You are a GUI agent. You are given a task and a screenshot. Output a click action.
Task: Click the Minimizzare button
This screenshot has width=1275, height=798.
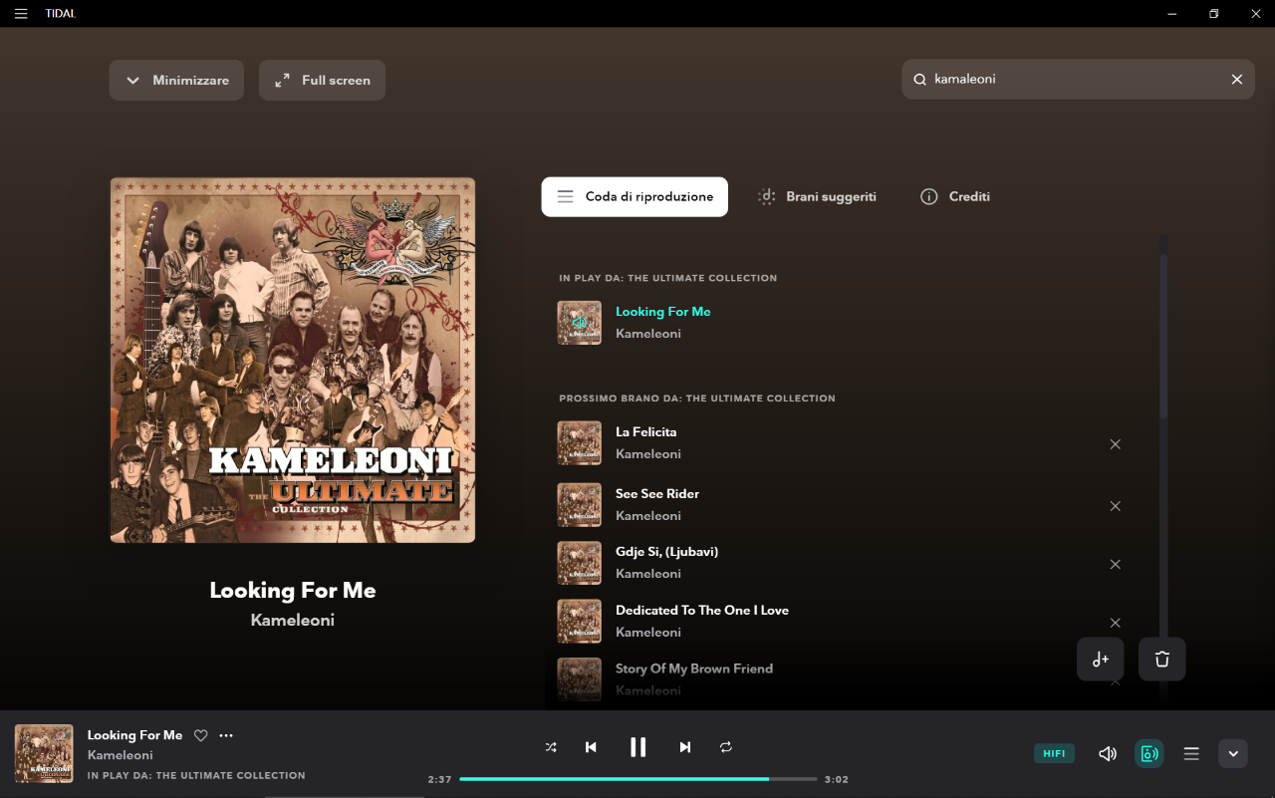tap(176, 81)
